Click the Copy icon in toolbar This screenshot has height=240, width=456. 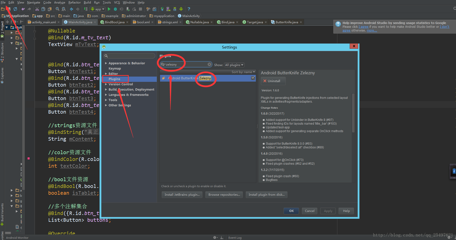[43, 9]
